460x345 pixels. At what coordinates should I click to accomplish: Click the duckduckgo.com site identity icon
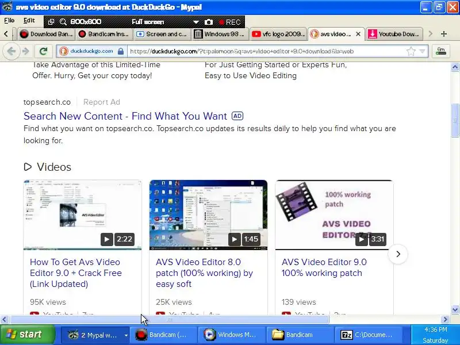point(63,51)
